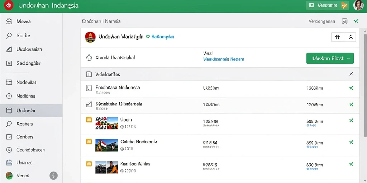Viewport: 367px width, 183px height.
Task: Open the green Ukexam Filest dropdown
Action: tap(330, 58)
